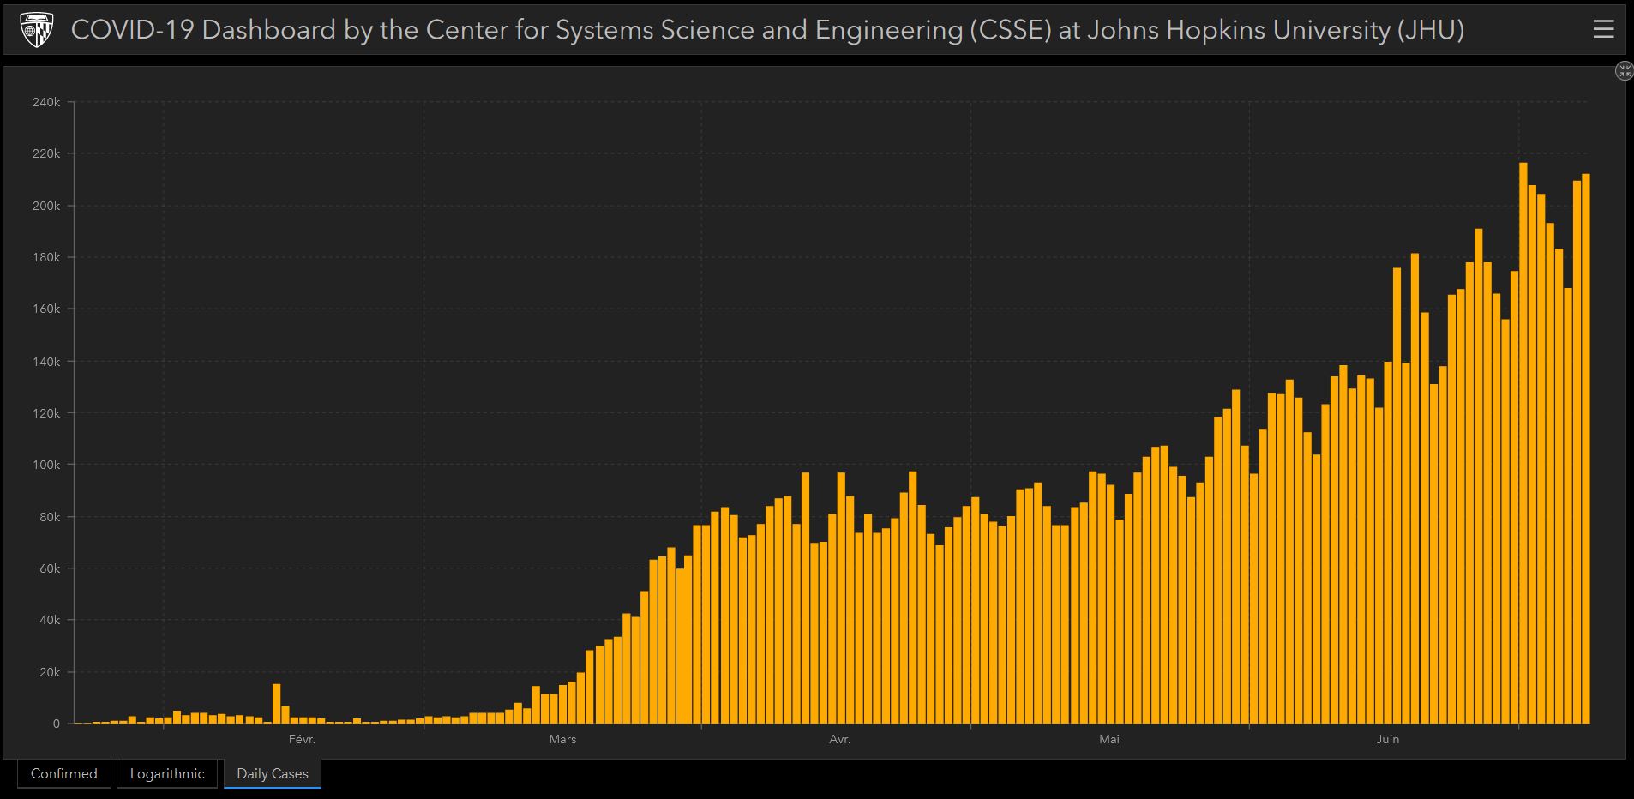The image size is (1634, 799).
Task: Switch to the Confirmed tab
Action: click(64, 773)
